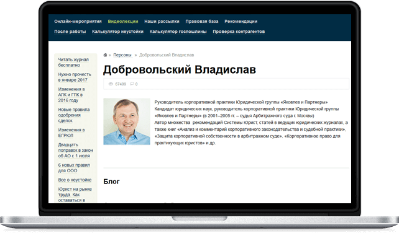Open 6 новых правил для ООО link
The image size is (399, 233).
tap(74, 168)
